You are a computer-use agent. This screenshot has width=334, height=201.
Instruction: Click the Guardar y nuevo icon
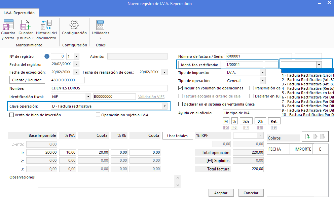(25, 25)
